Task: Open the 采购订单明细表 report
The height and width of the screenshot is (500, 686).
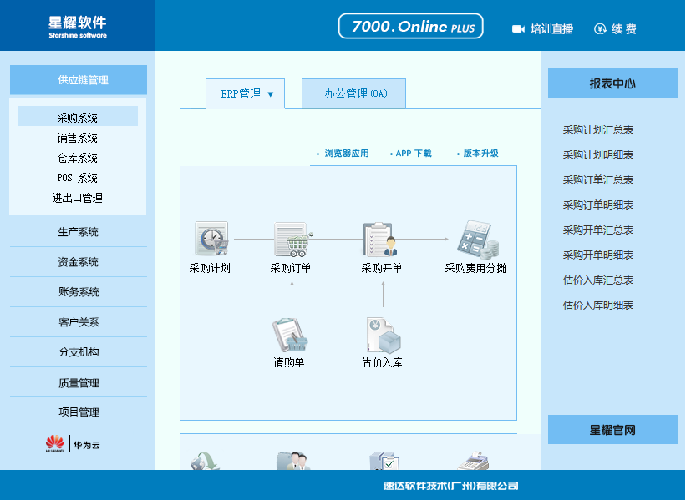Action: coord(598,205)
